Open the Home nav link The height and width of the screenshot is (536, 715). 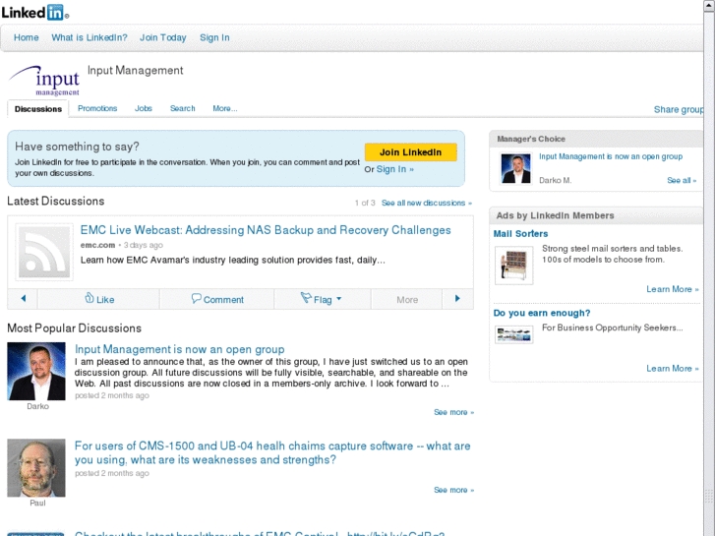[26, 37]
